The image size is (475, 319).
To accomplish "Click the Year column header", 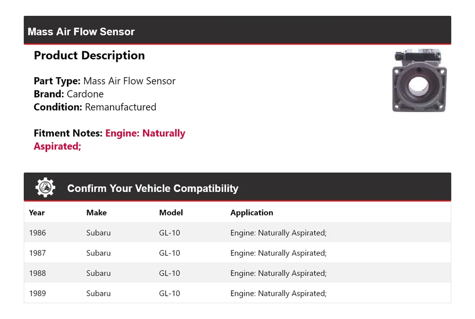I will 37,213.
